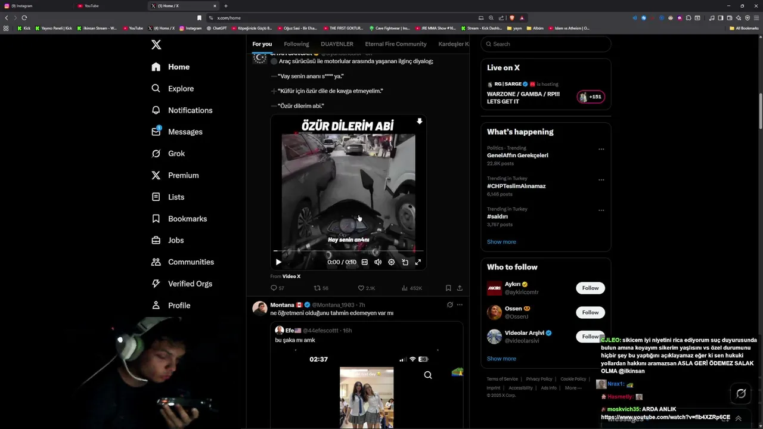Follow the Ossen account
Image resolution: width=763 pixels, height=429 pixels.
(x=590, y=312)
